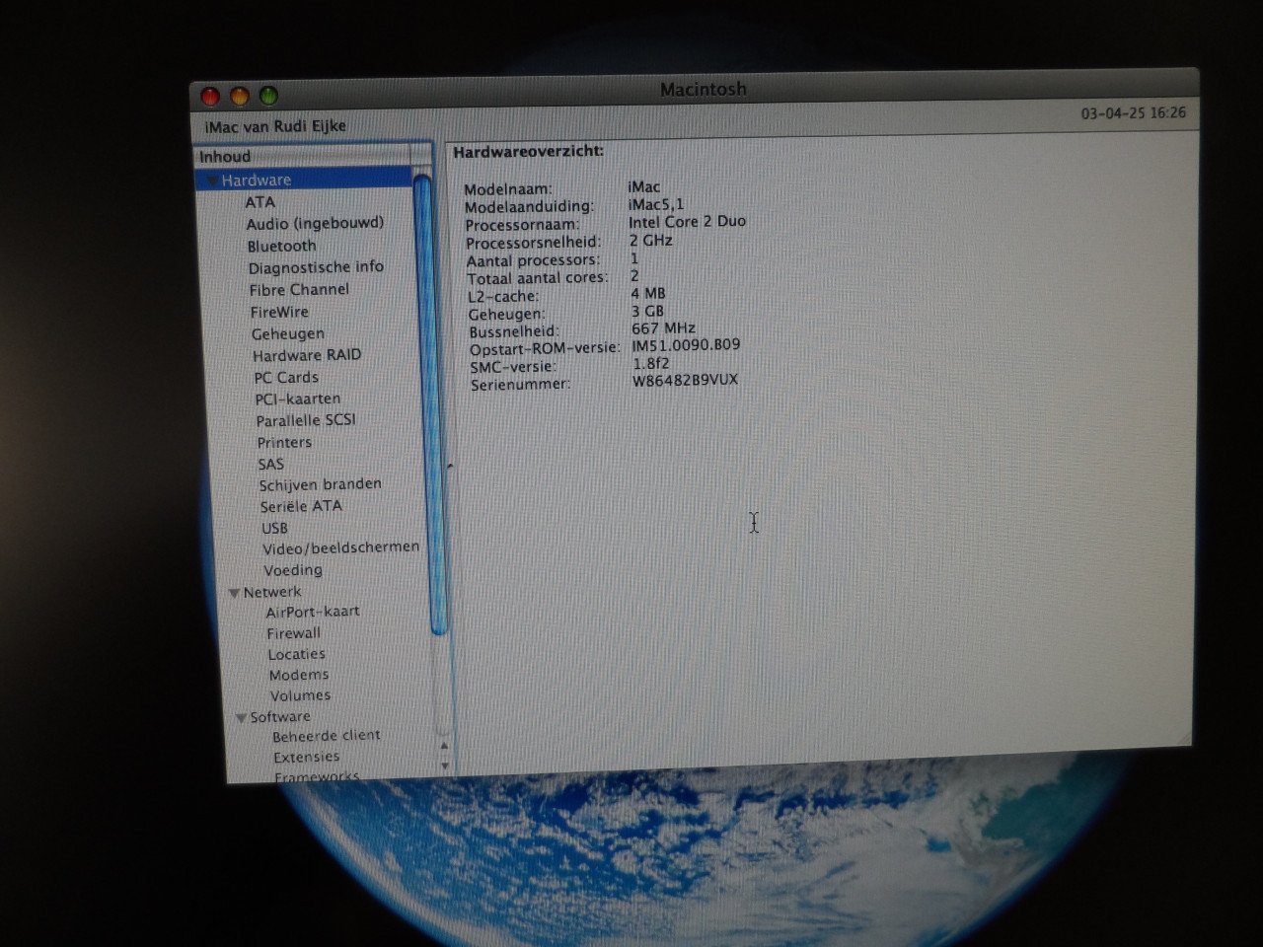Click the Opstart-ROM value IM51.0090.B09
Image resolution: width=1263 pixels, height=947 pixels.
point(686,345)
